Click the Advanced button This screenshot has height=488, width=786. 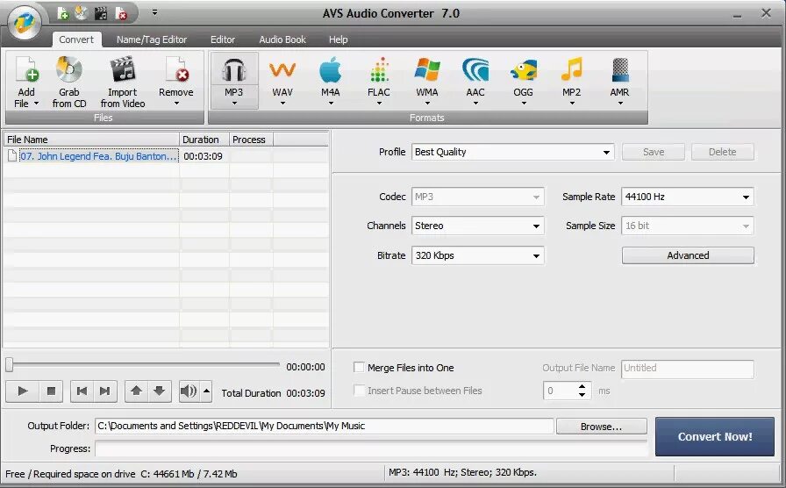(x=688, y=255)
